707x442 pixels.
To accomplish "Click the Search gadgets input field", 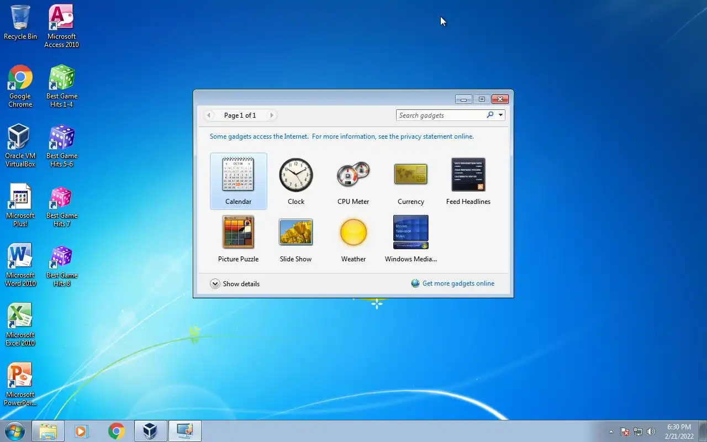I will coord(441,115).
